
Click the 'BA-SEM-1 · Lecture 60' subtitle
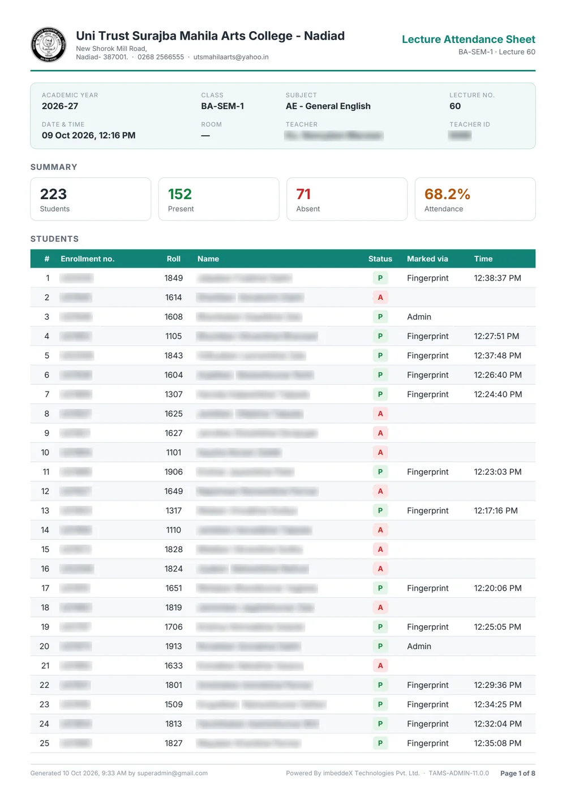pos(497,52)
